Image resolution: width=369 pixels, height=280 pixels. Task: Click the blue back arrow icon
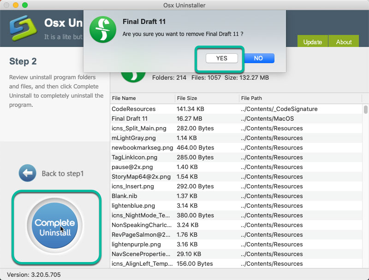27,173
